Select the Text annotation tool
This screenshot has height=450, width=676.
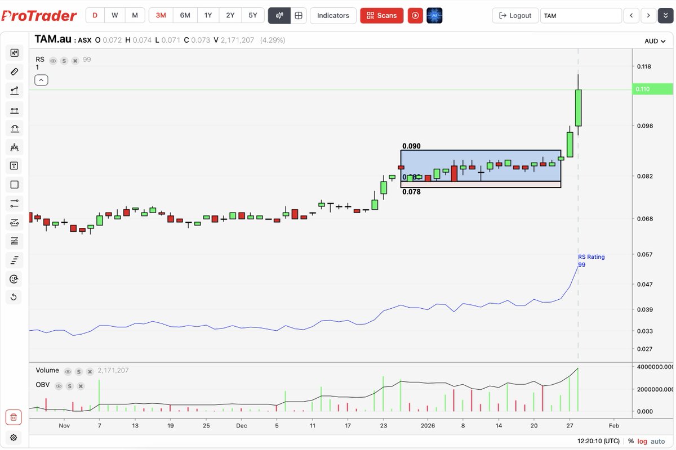[x=14, y=166]
